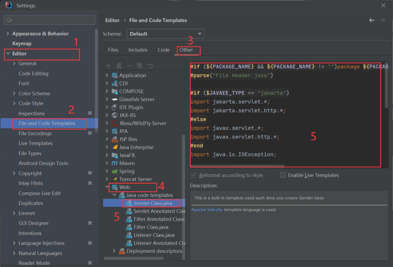Close the Settings dialog
The image size is (393, 267).
[383, 5]
